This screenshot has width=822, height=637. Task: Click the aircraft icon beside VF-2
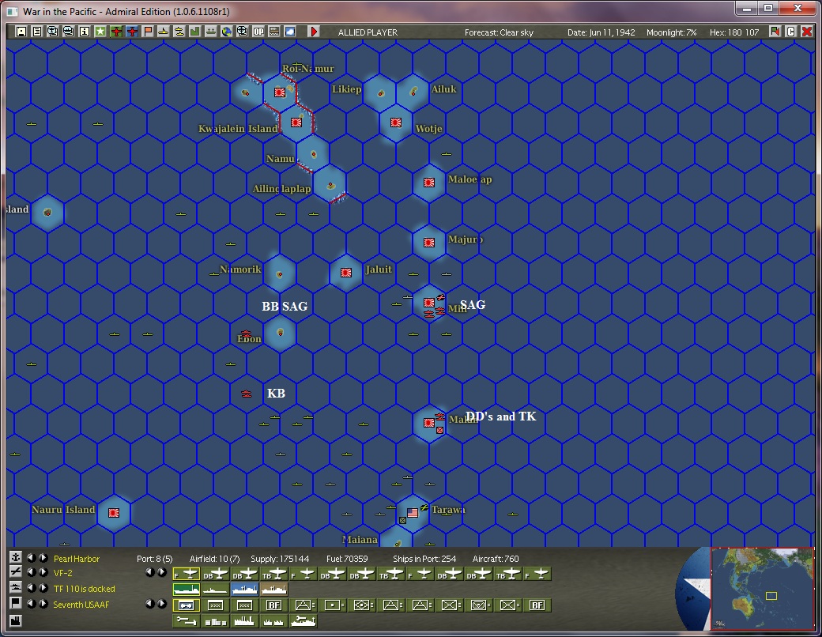16,572
